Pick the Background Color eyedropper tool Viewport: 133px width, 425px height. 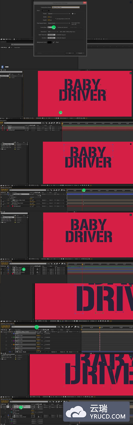tap(54, 42)
